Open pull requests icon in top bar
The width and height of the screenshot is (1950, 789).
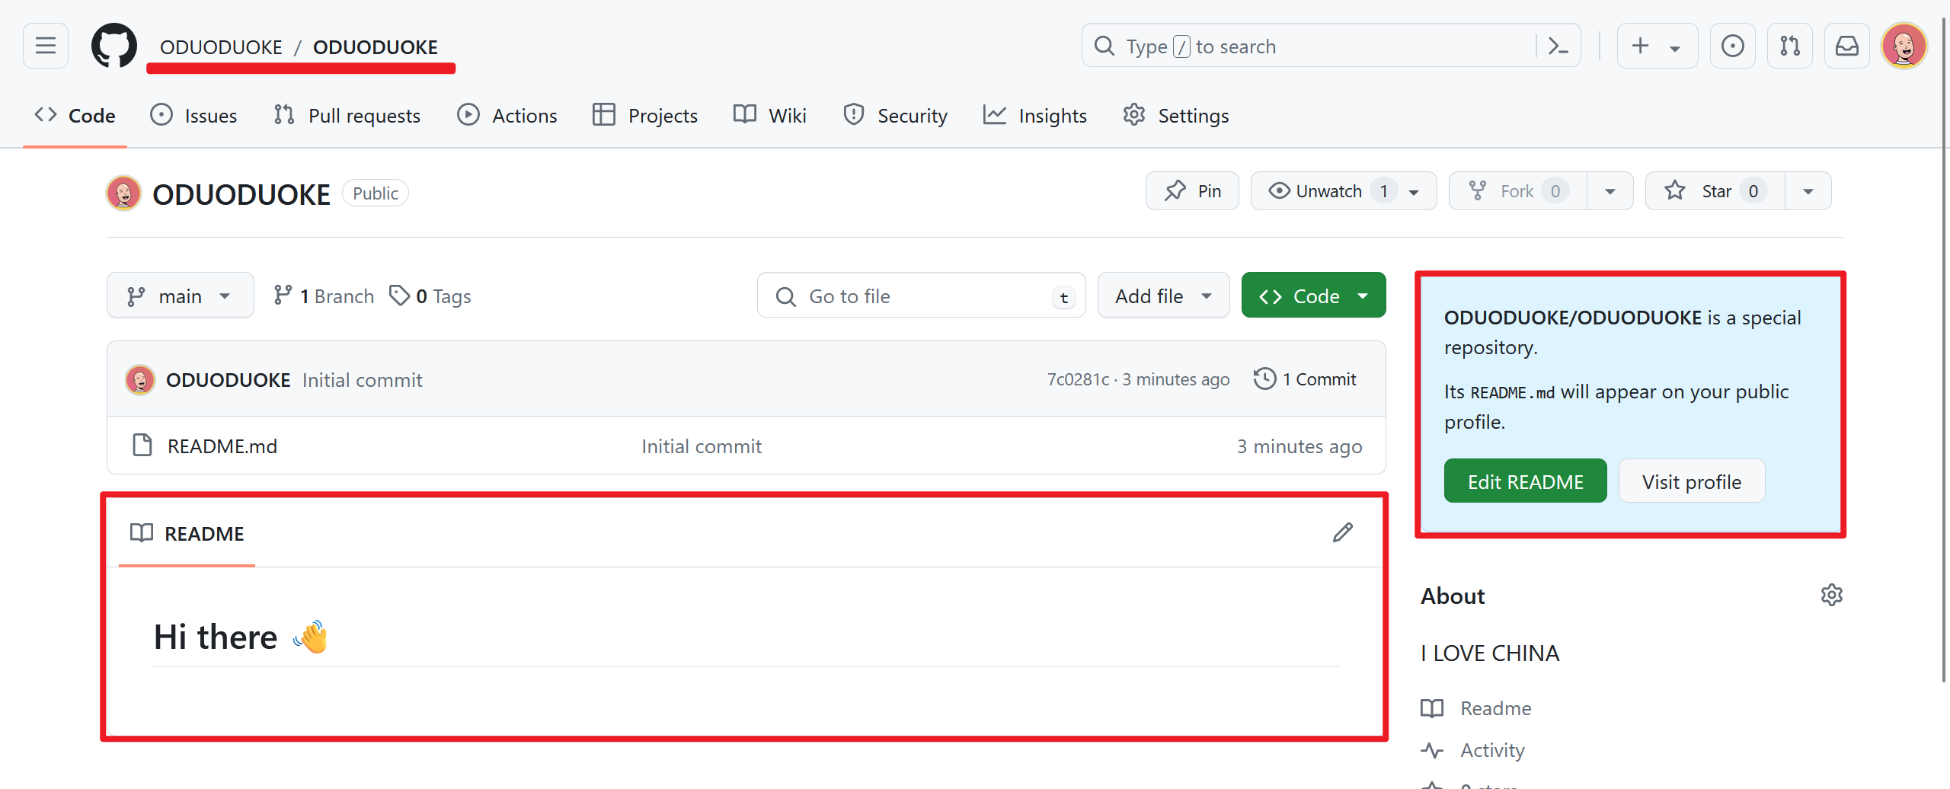click(x=1789, y=46)
